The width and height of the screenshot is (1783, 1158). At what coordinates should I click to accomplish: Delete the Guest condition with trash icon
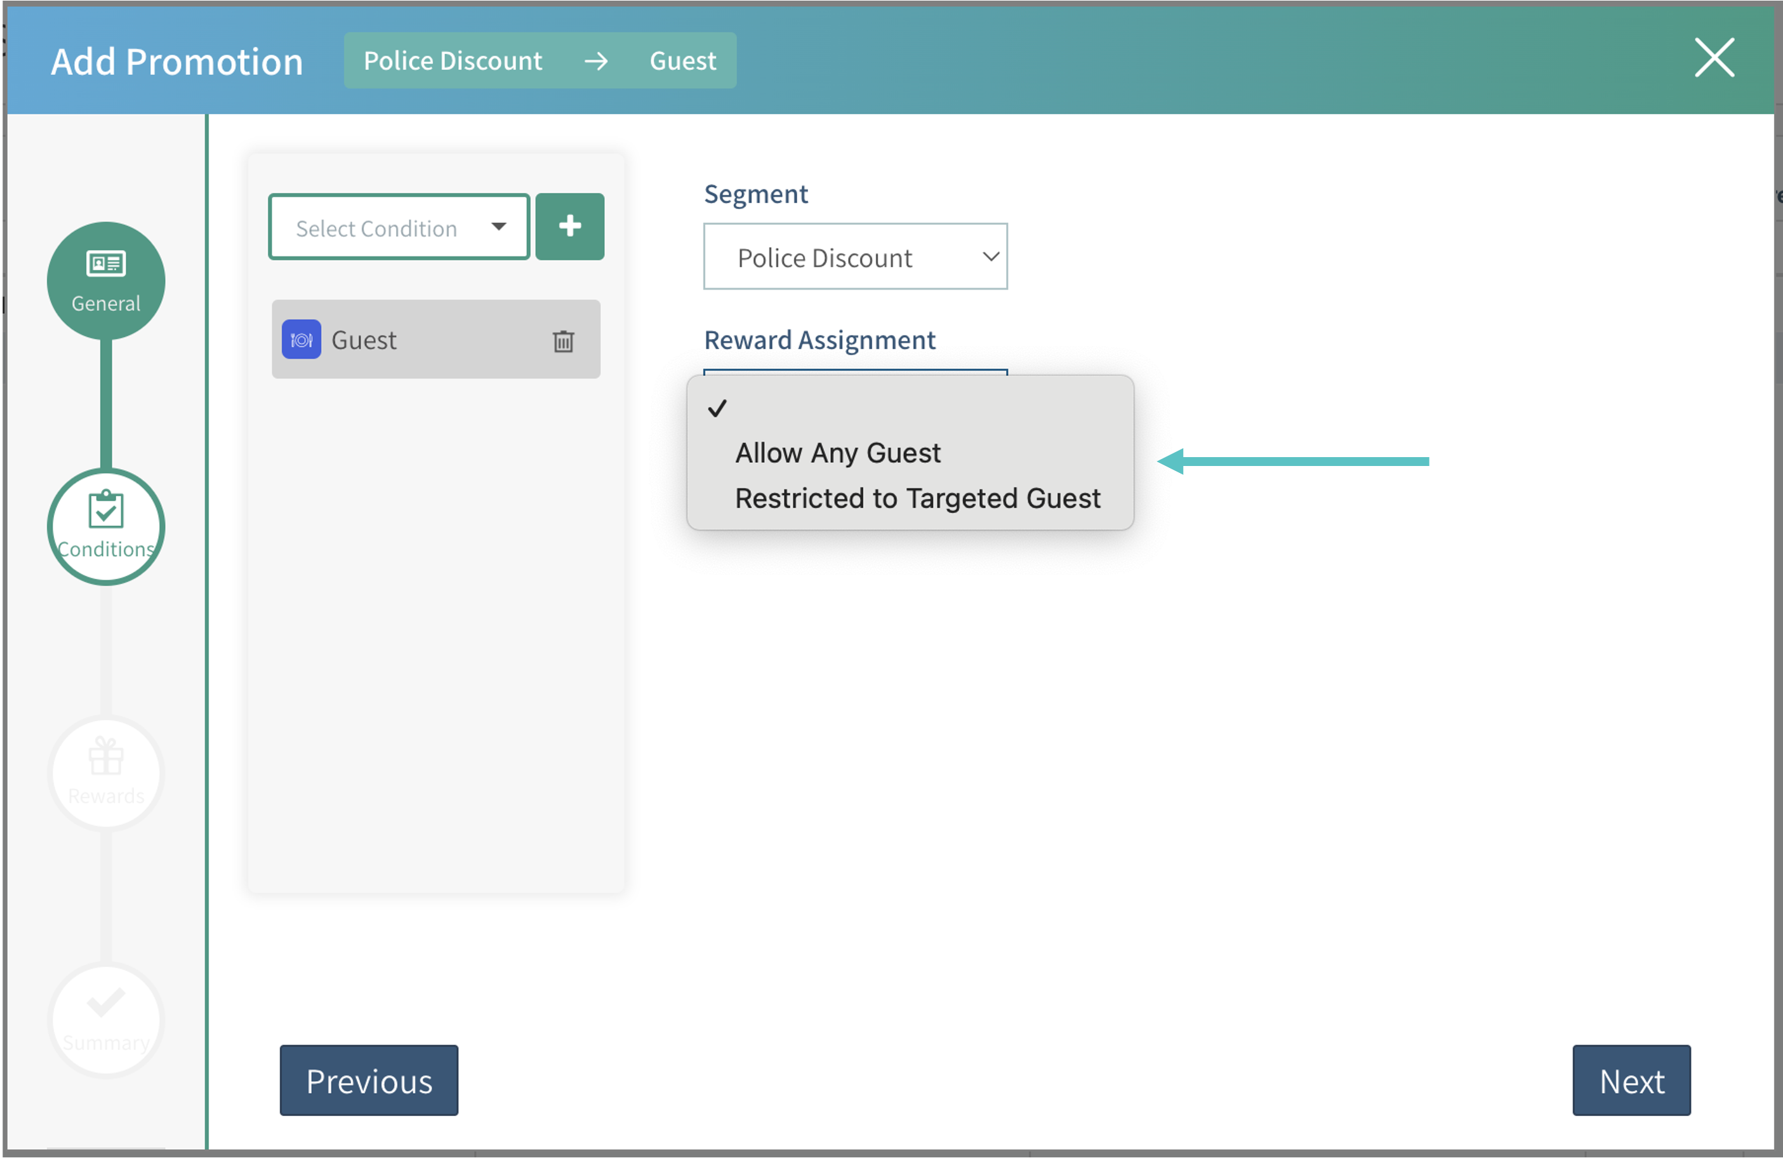564,341
